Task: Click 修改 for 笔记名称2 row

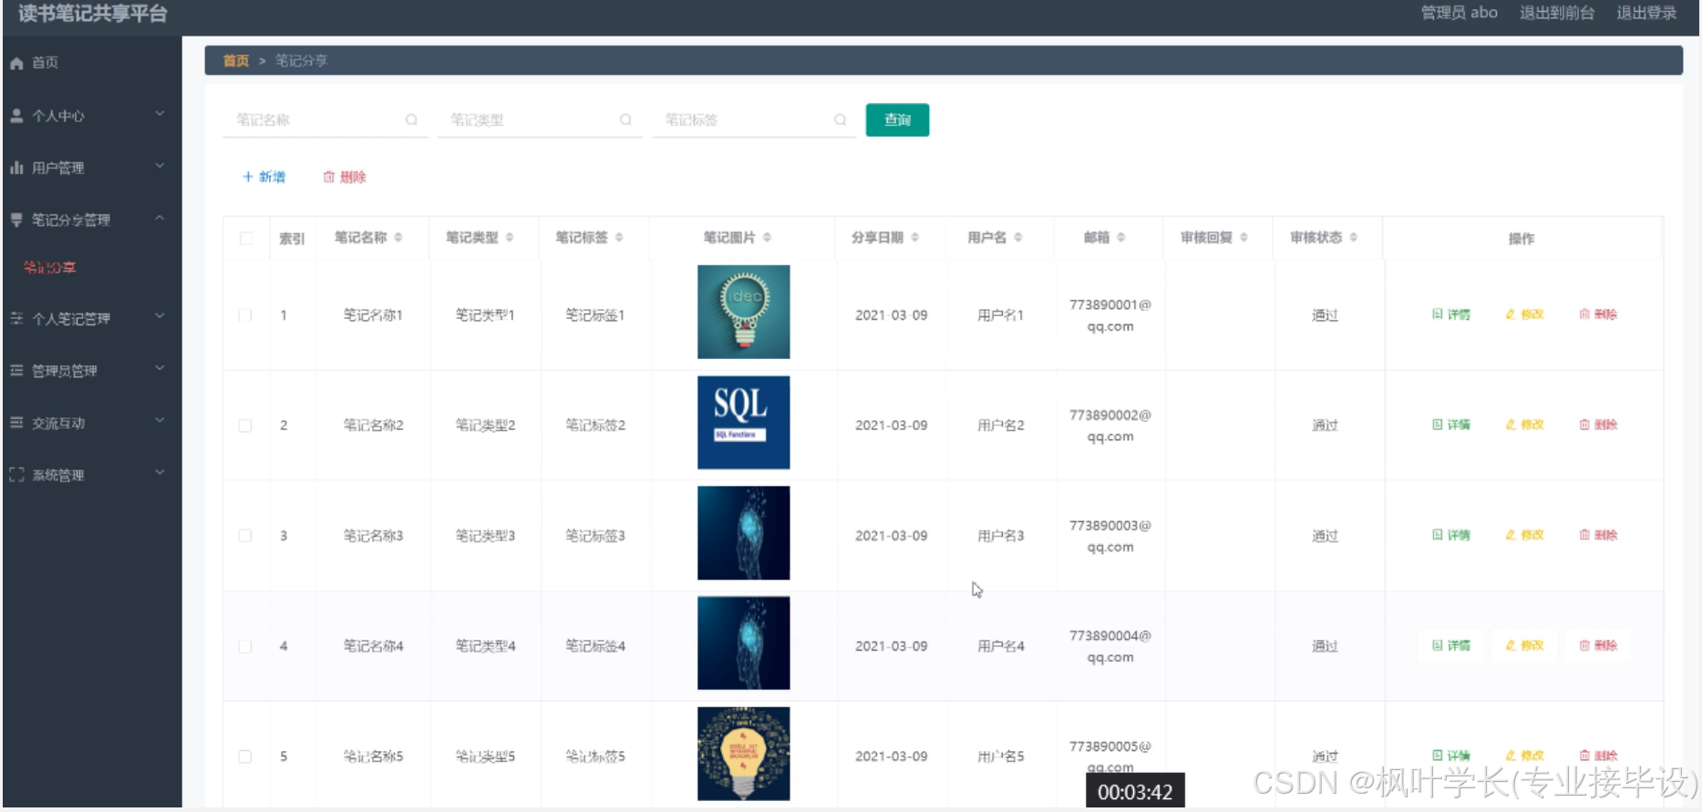Action: (x=1524, y=425)
